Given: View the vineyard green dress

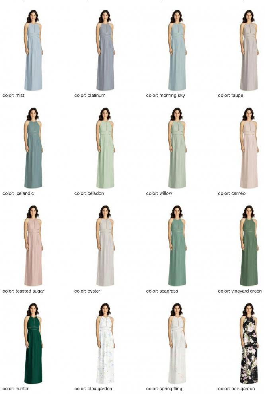Looking at the screenshot, I should point(249,246).
